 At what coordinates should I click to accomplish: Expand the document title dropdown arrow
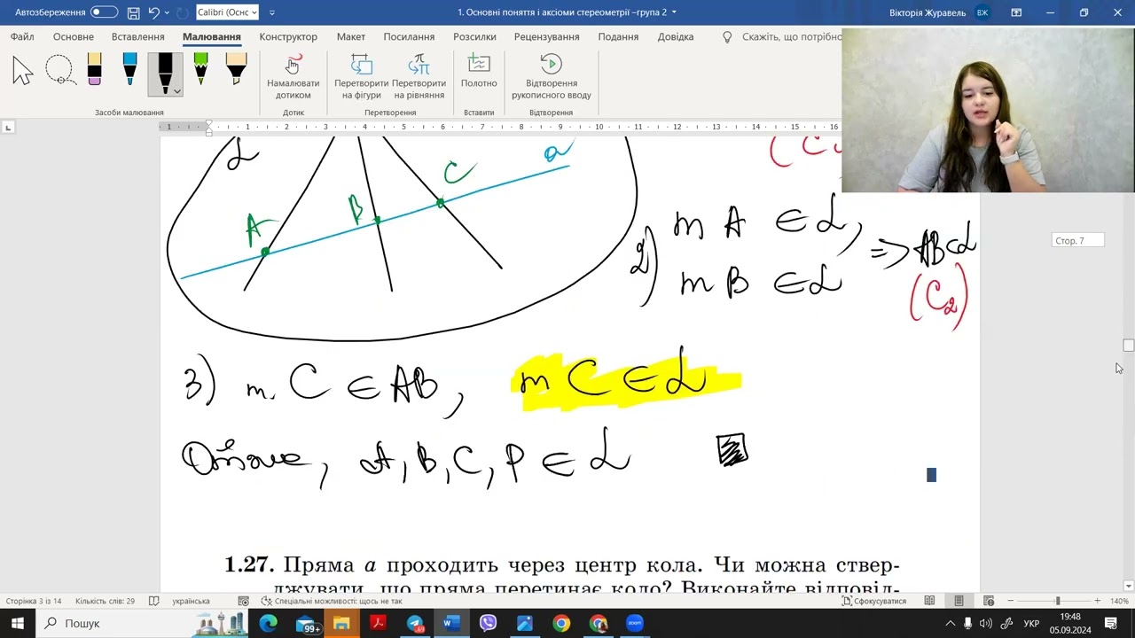(674, 12)
